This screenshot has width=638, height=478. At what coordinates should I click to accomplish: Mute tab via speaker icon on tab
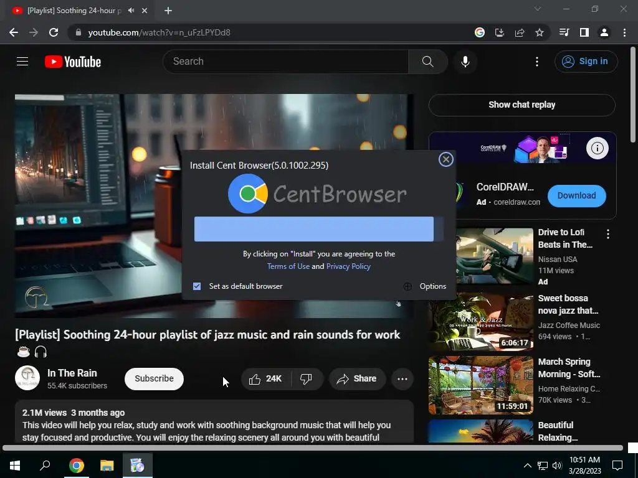pos(131,11)
